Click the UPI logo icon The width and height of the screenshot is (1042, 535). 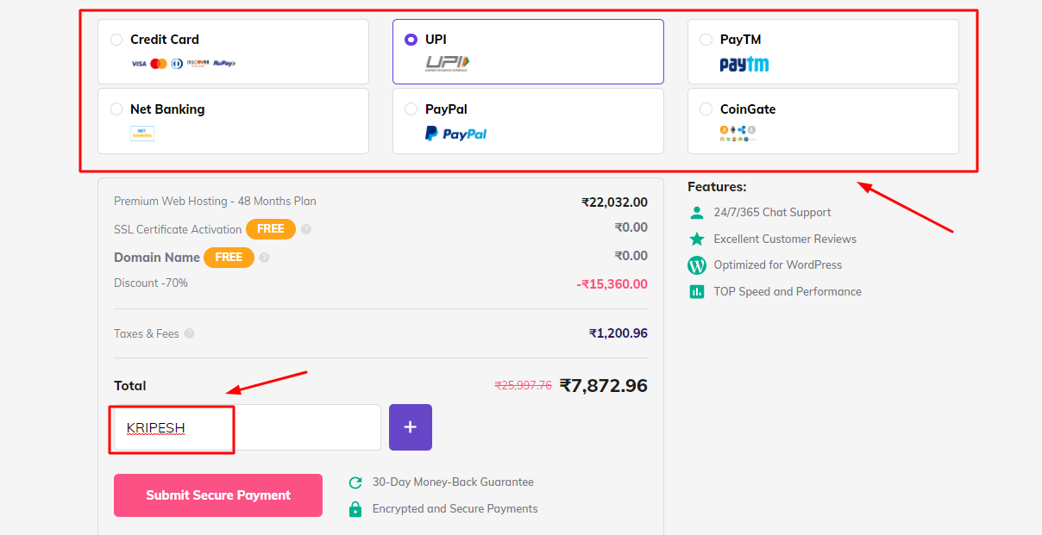click(x=447, y=63)
